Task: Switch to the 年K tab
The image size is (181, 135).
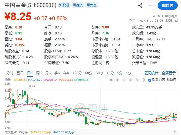Action: tap(66, 73)
